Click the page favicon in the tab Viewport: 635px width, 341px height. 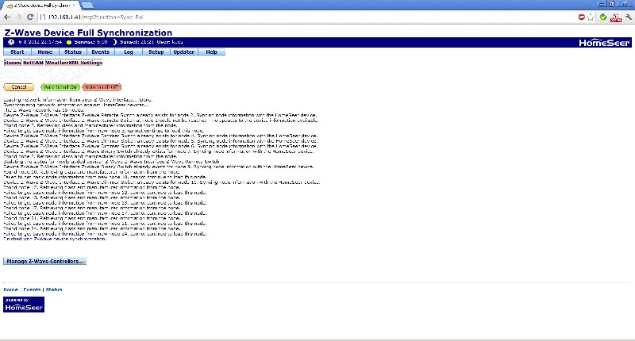pyautogui.click(x=10, y=6)
